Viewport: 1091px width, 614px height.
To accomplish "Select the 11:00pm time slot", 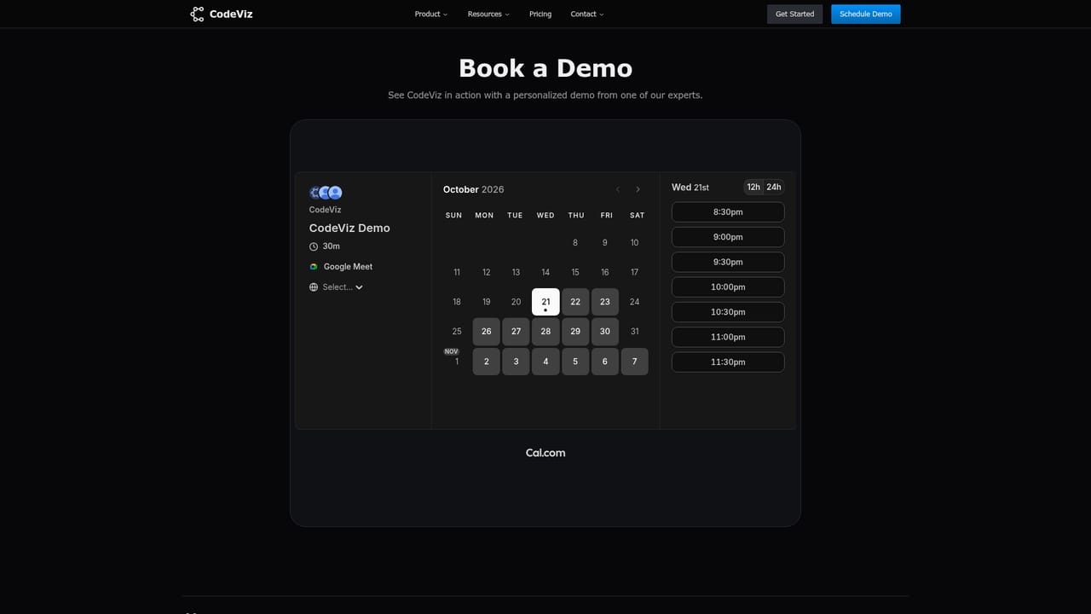I will [728, 337].
